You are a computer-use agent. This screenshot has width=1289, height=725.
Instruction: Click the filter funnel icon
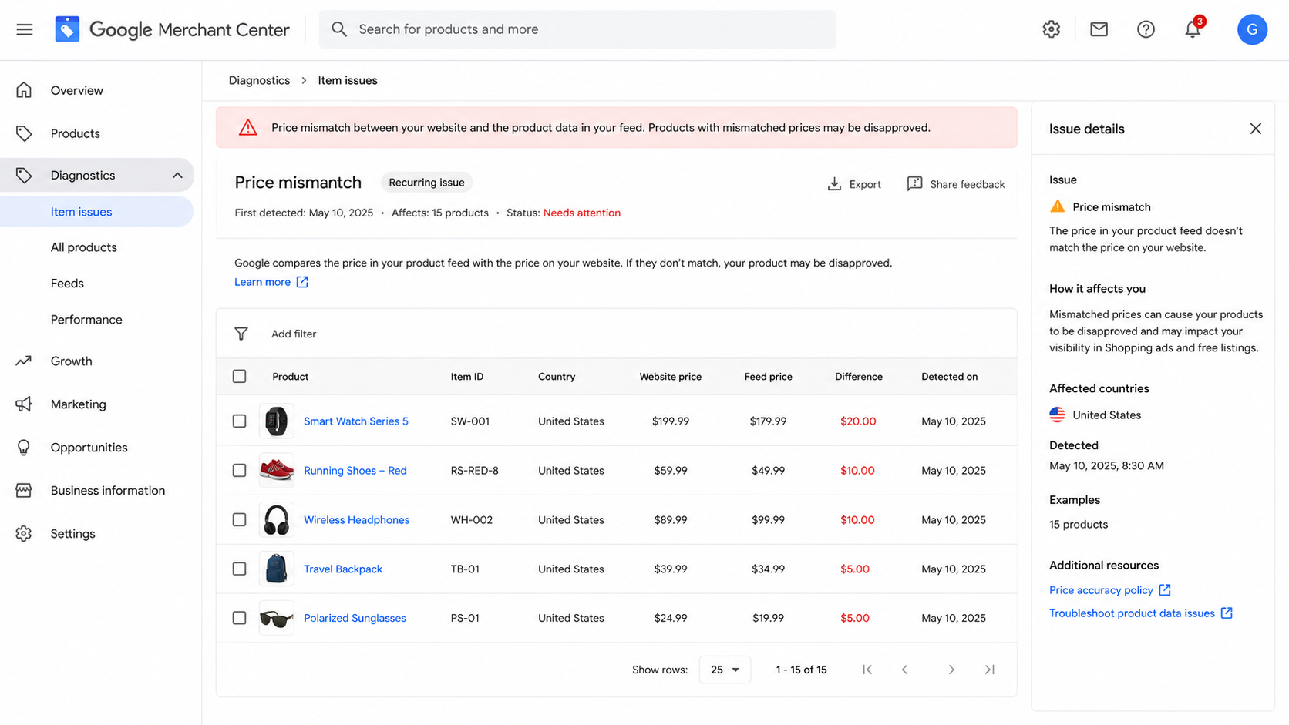pyautogui.click(x=241, y=334)
